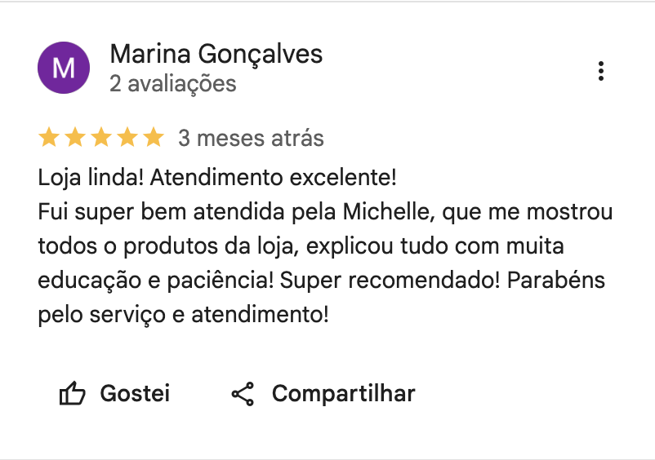Click the word "Parabéns" in the review
The width and height of the screenshot is (655, 460).
tap(555, 280)
